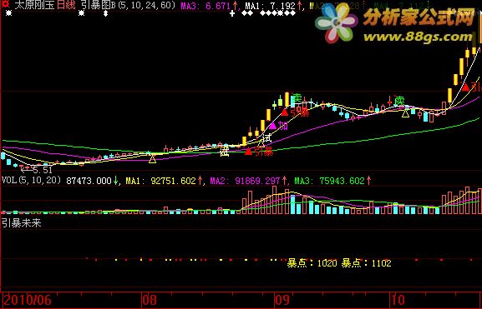Click the hollow yellow triangle marker in early August
This screenshot has height=309, width=482.
point(152,159)
